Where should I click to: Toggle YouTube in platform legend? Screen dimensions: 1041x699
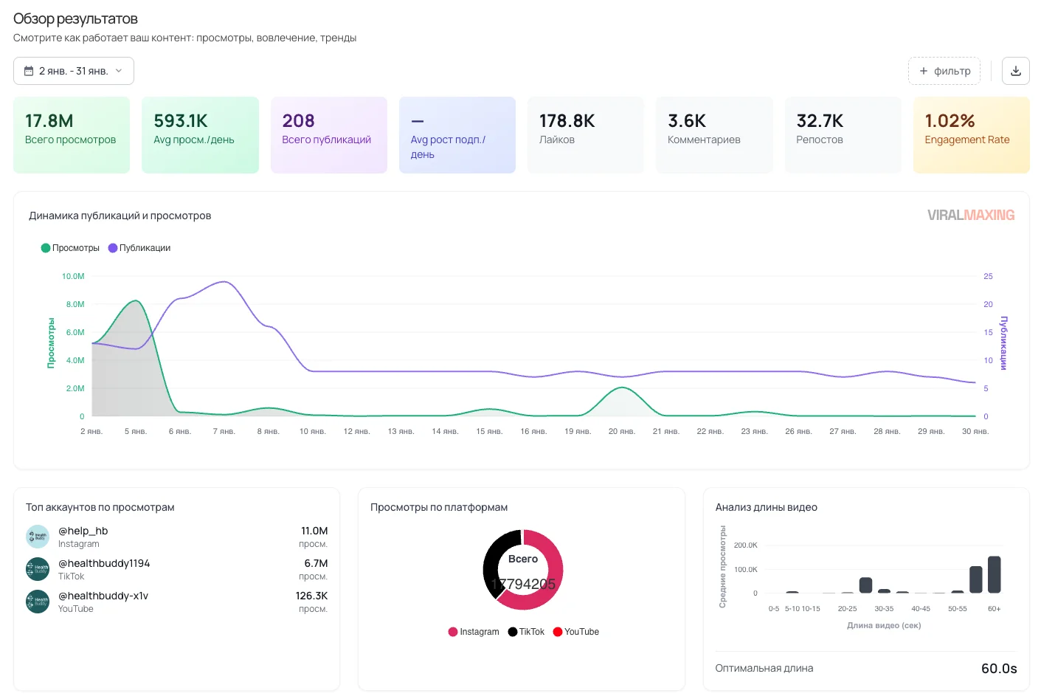(576, 632)
